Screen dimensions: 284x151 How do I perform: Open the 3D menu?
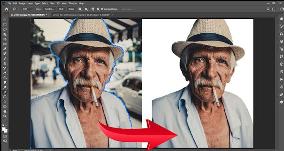[x=58, y=3]
